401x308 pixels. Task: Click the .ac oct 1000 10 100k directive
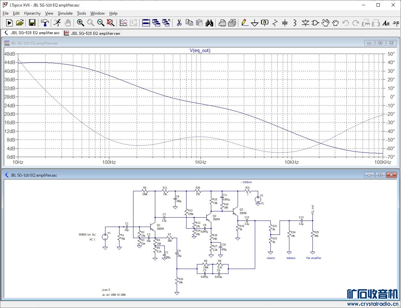coord(114,295)
